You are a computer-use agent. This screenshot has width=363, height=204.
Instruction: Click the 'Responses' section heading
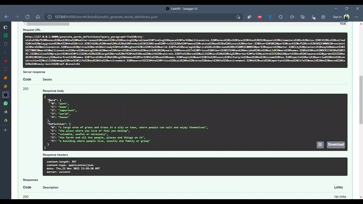[x=30, y=180]
